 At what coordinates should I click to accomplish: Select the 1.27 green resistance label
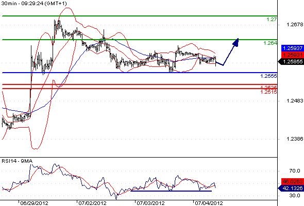(272, 19)
